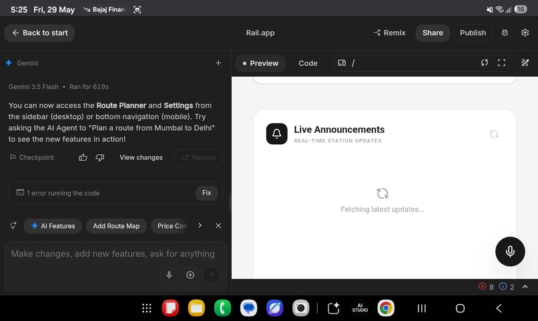Go back with Back to start button
This screenshot has height=321, width=538.
(39, 33)
